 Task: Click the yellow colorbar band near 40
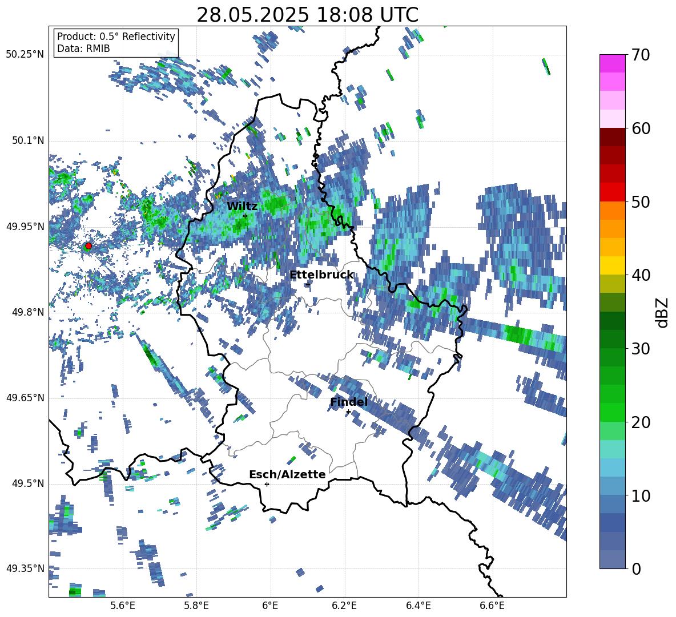pyautogui.click(x=612, y=265)
